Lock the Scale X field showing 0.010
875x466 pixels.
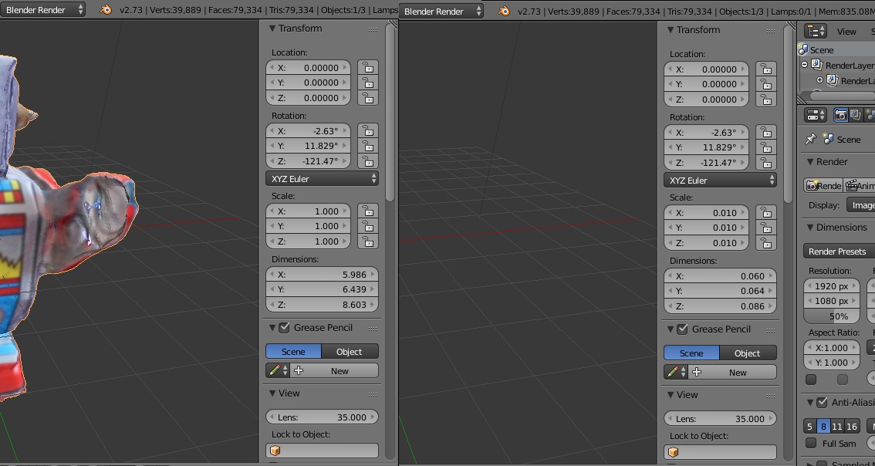point(765,212)
